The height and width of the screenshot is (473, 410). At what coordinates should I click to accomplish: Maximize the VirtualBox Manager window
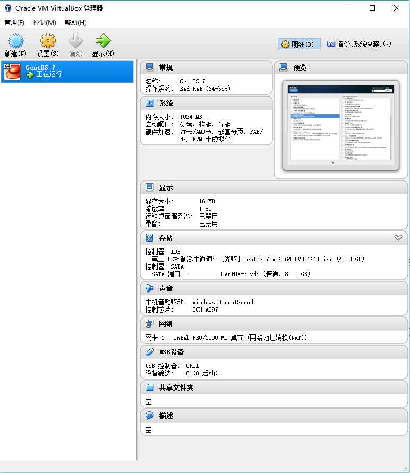point(372,8)
